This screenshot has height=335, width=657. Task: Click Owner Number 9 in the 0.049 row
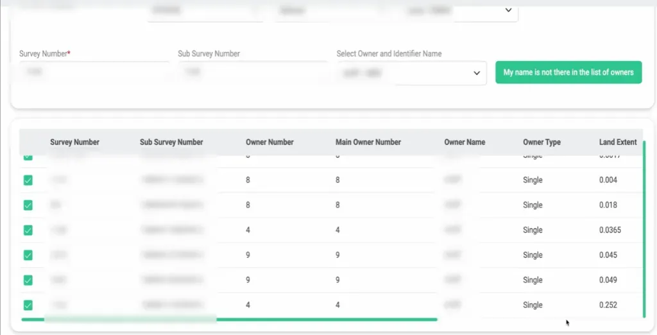click(x=248, y=280)
